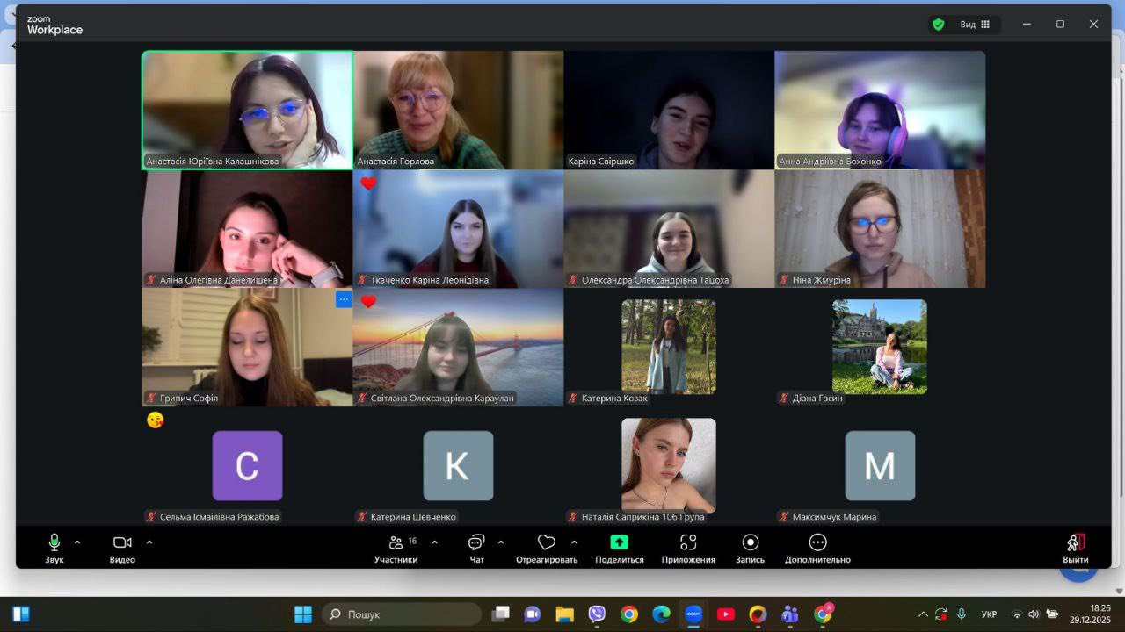This screenshot has width=1125, height=632.
Task: Select Анастасія Горлова video tile
Action: point(458,110)
